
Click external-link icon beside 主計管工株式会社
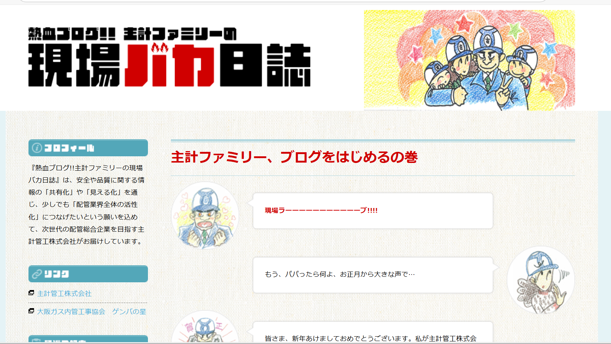click(x=31, y=293)
